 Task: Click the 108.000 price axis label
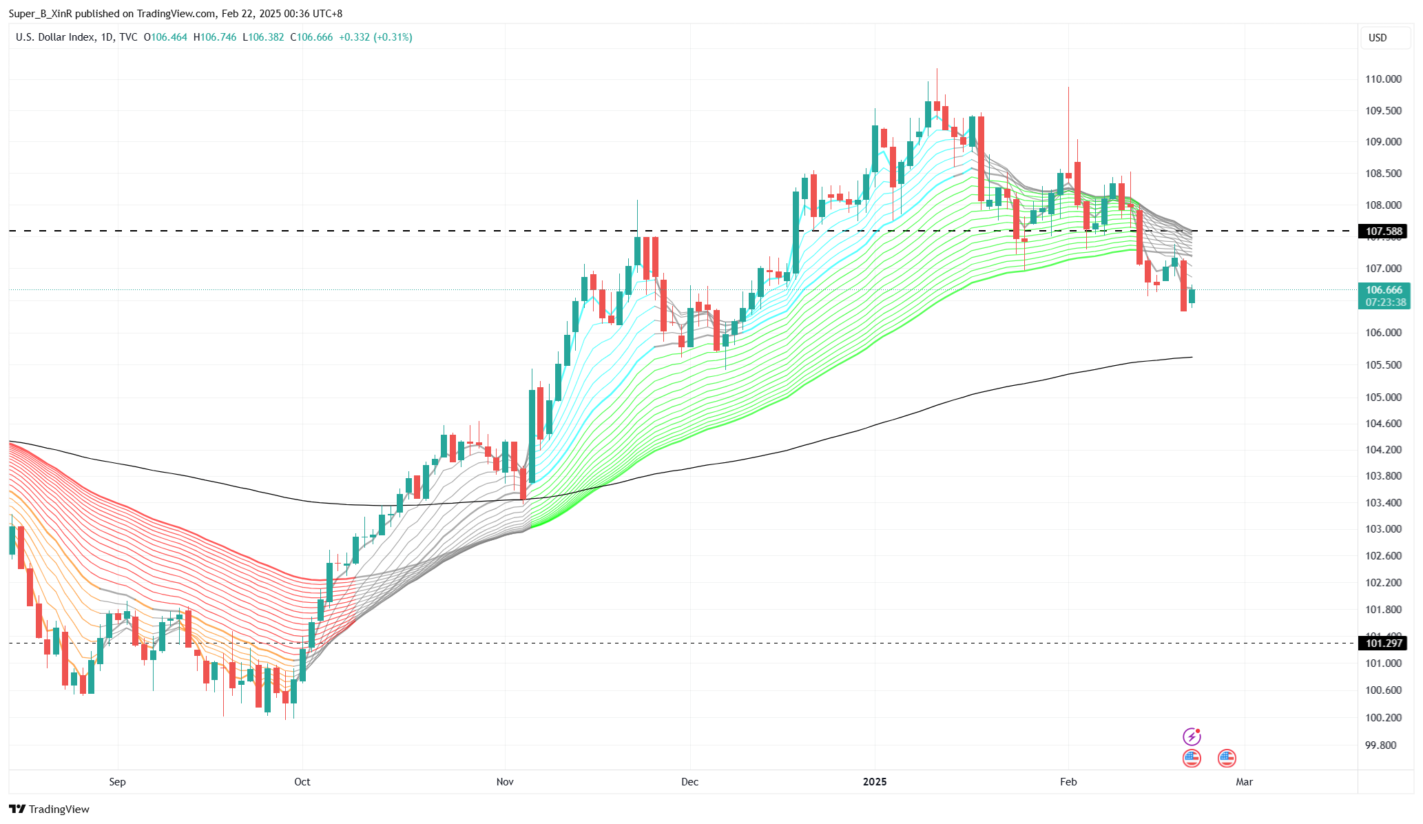[1383, 205]
